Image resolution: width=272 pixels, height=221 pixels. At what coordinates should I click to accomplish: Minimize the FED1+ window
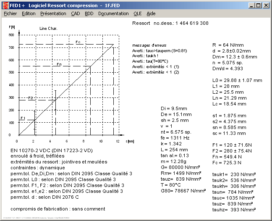[251, 5]
